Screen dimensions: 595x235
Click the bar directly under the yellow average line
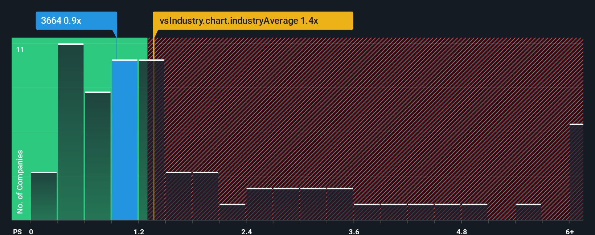[x=152, y=140]
